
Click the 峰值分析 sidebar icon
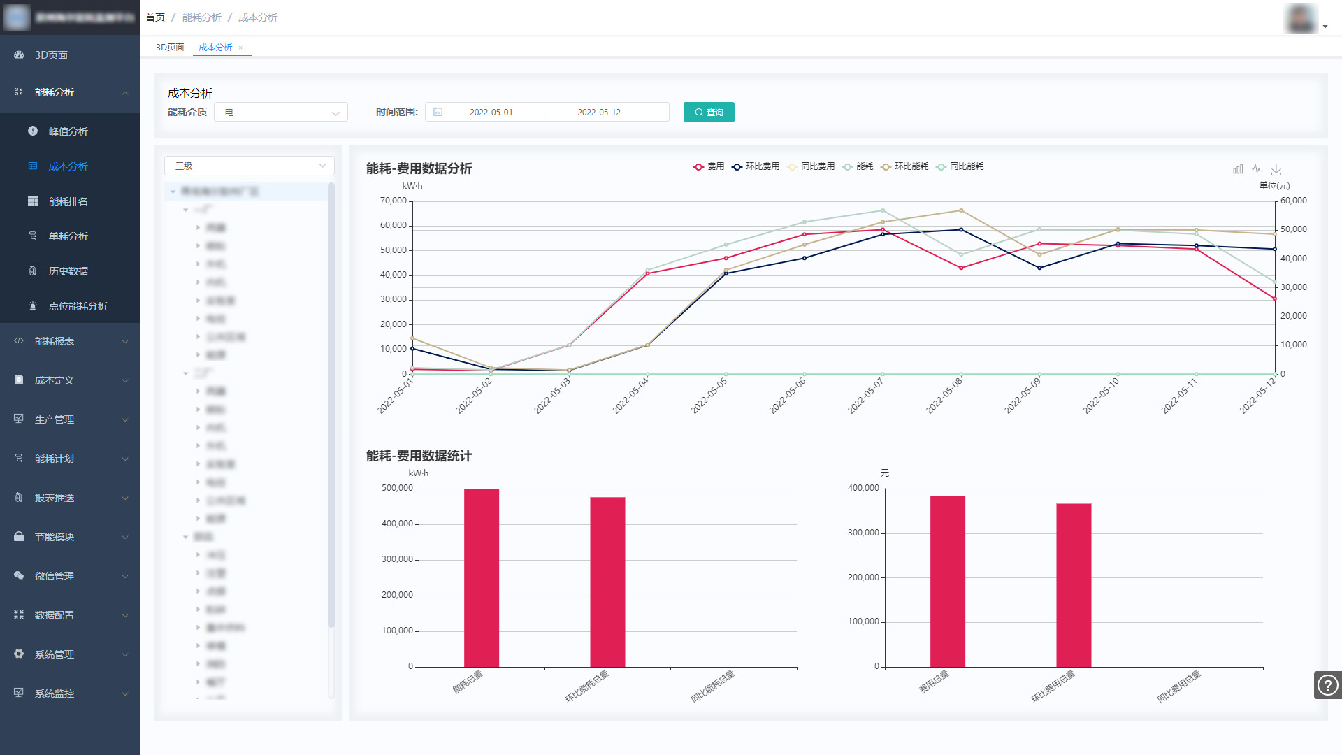pyautogui.click(x=33, y=131)
